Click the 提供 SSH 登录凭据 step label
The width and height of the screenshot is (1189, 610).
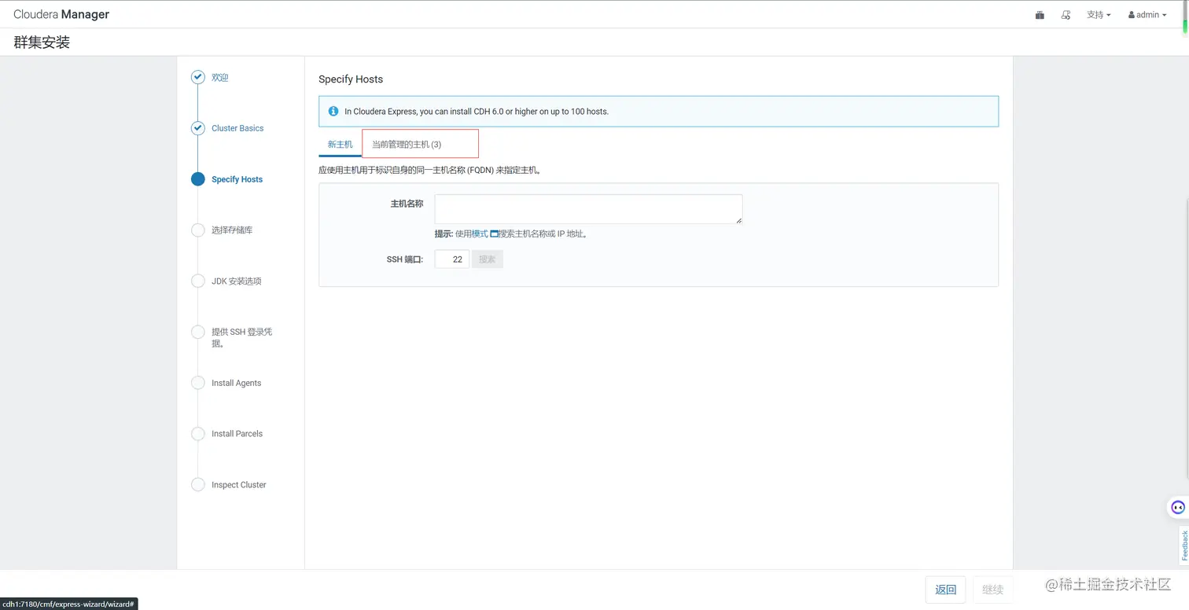click(x=242, y=337)
